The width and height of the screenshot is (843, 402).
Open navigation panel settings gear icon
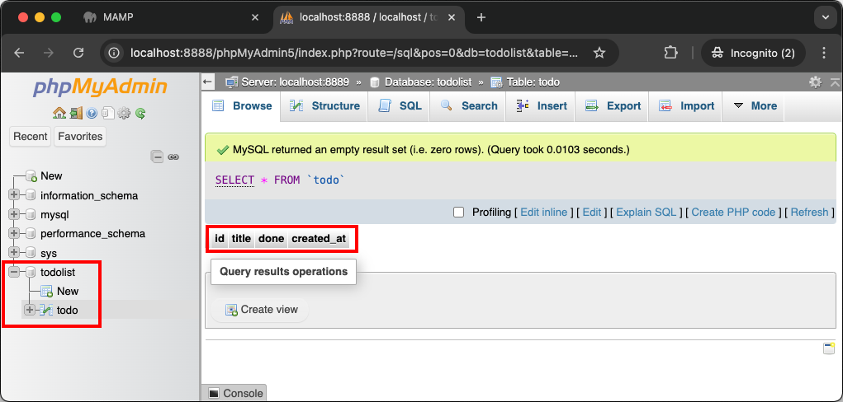coord(124,114)
